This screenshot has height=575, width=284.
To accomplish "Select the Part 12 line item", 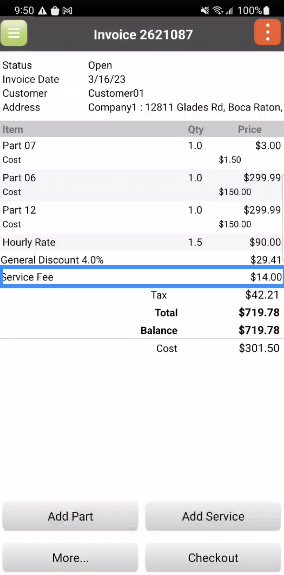I will coord(141,217).
